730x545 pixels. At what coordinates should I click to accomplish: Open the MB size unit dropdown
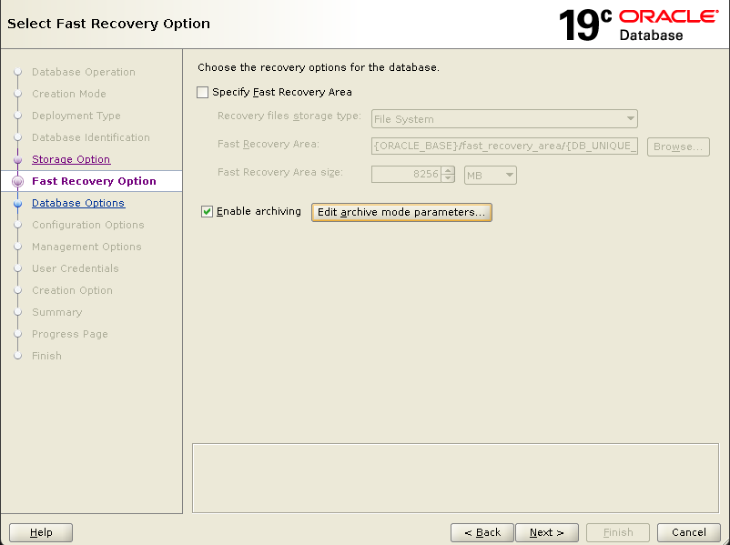point(491,176)
